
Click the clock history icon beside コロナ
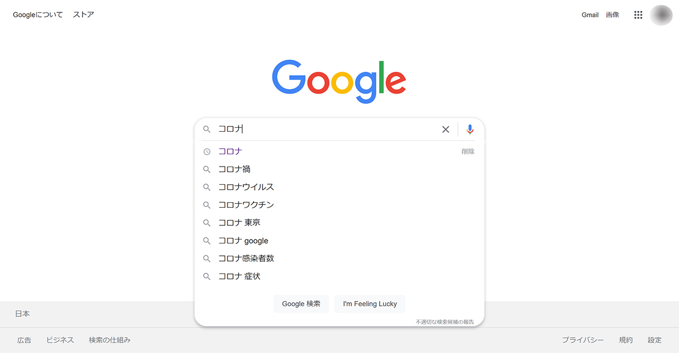click(x=207, y=151)
